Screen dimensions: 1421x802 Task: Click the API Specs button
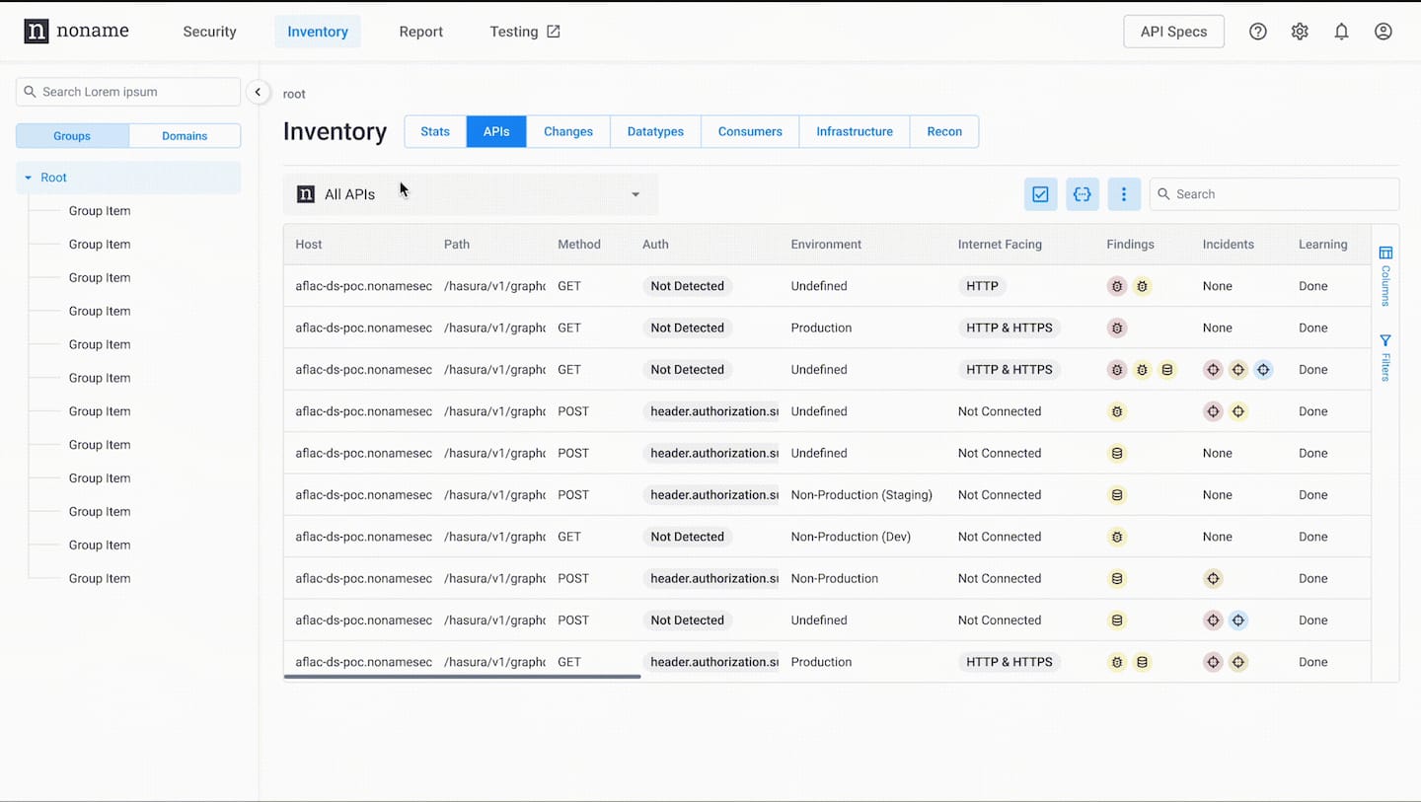[1173, 32]
